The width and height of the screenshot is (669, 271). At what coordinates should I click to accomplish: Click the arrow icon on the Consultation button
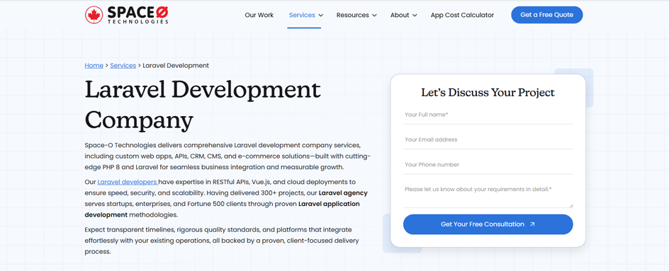pos(532,224)
